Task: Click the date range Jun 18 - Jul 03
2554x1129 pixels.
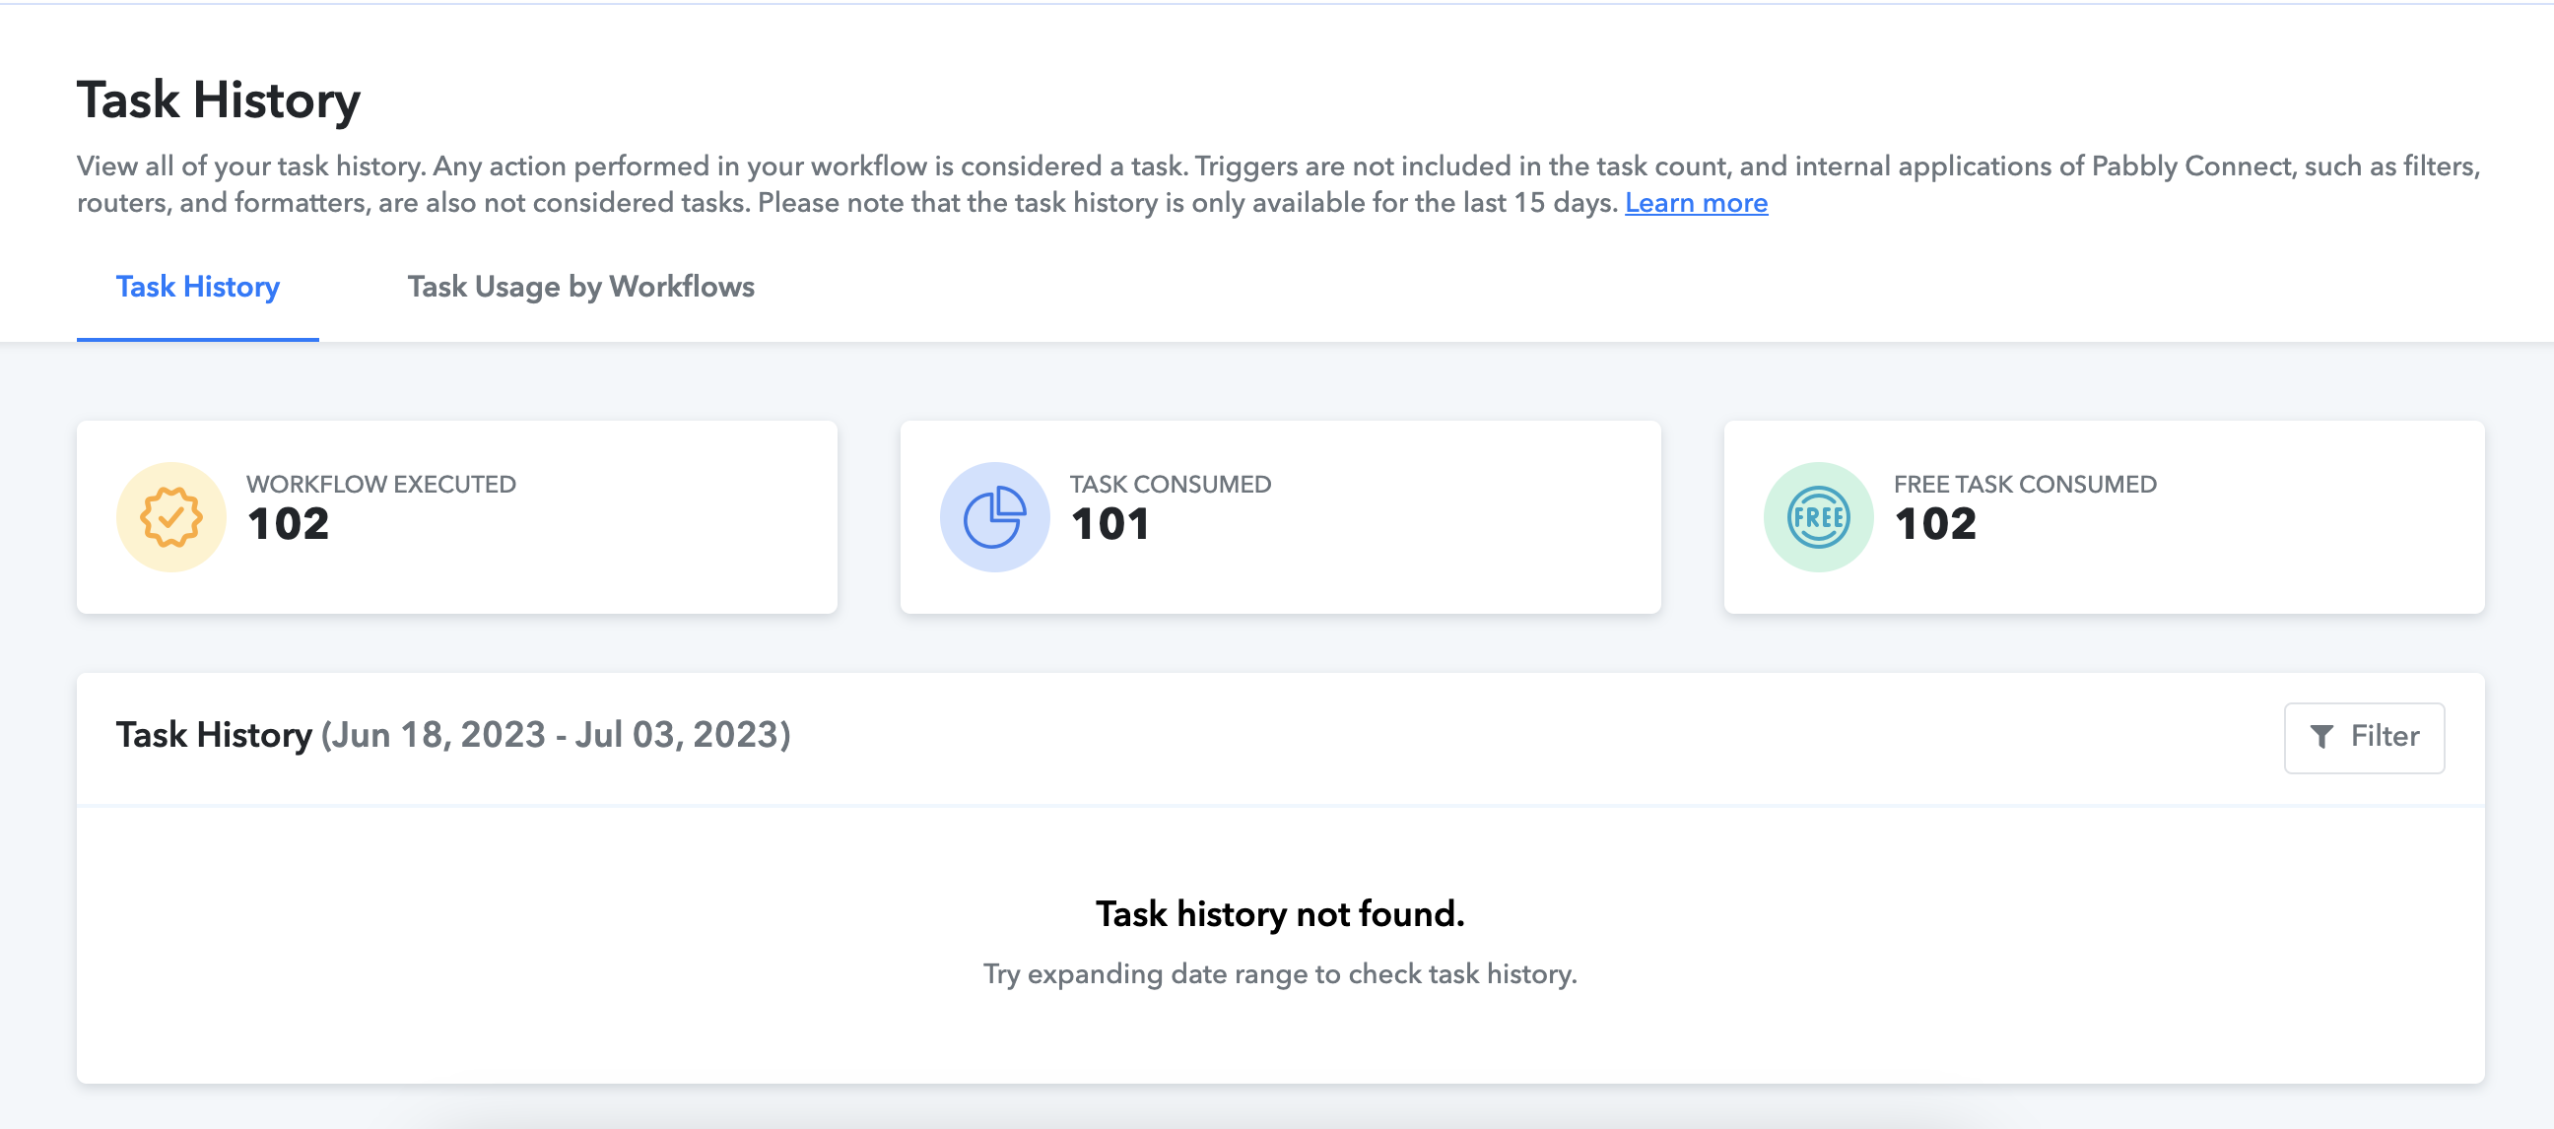Action: click(x=556, y=736)
